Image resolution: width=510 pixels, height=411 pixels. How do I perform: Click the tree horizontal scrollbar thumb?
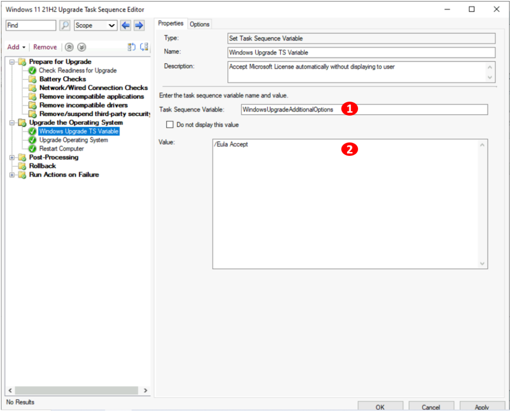tap(76, 391)
